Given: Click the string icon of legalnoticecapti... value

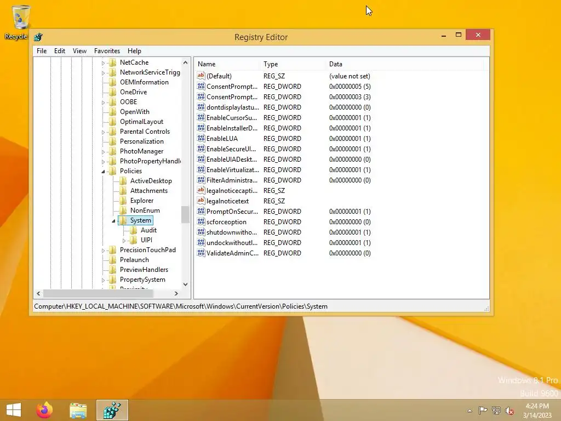Looking at the screenshot, I should click(x=201, y=190).
